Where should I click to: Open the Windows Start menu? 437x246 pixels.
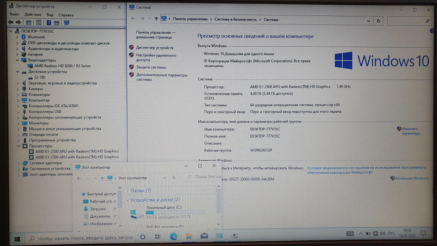pos(17,239)
